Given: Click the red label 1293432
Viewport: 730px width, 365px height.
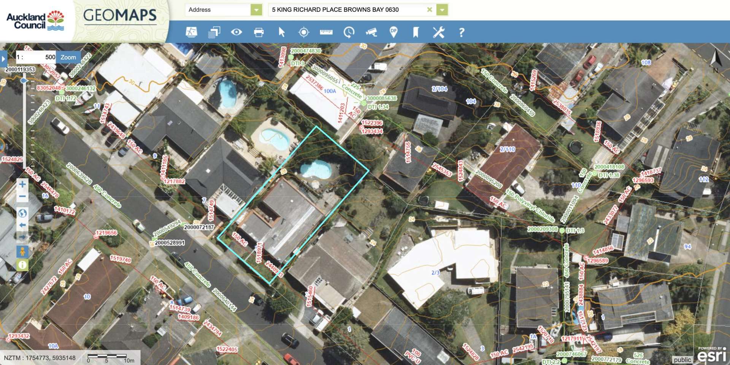Looking at the screenshot, I should click(19, 336).
